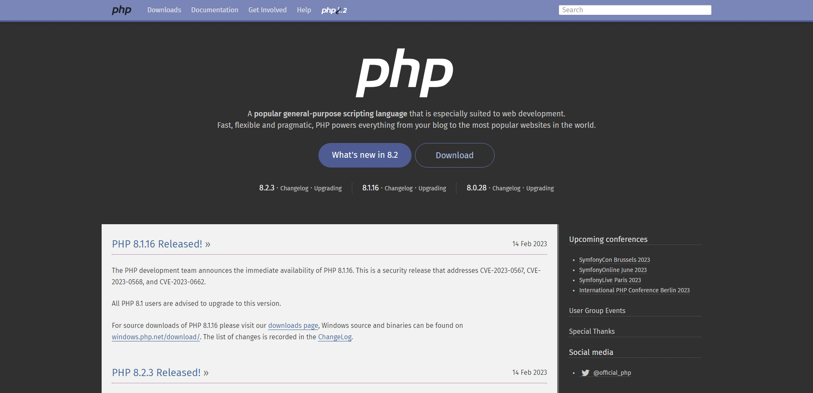View the Changelog for version 8.2.3

click(294, 188)
